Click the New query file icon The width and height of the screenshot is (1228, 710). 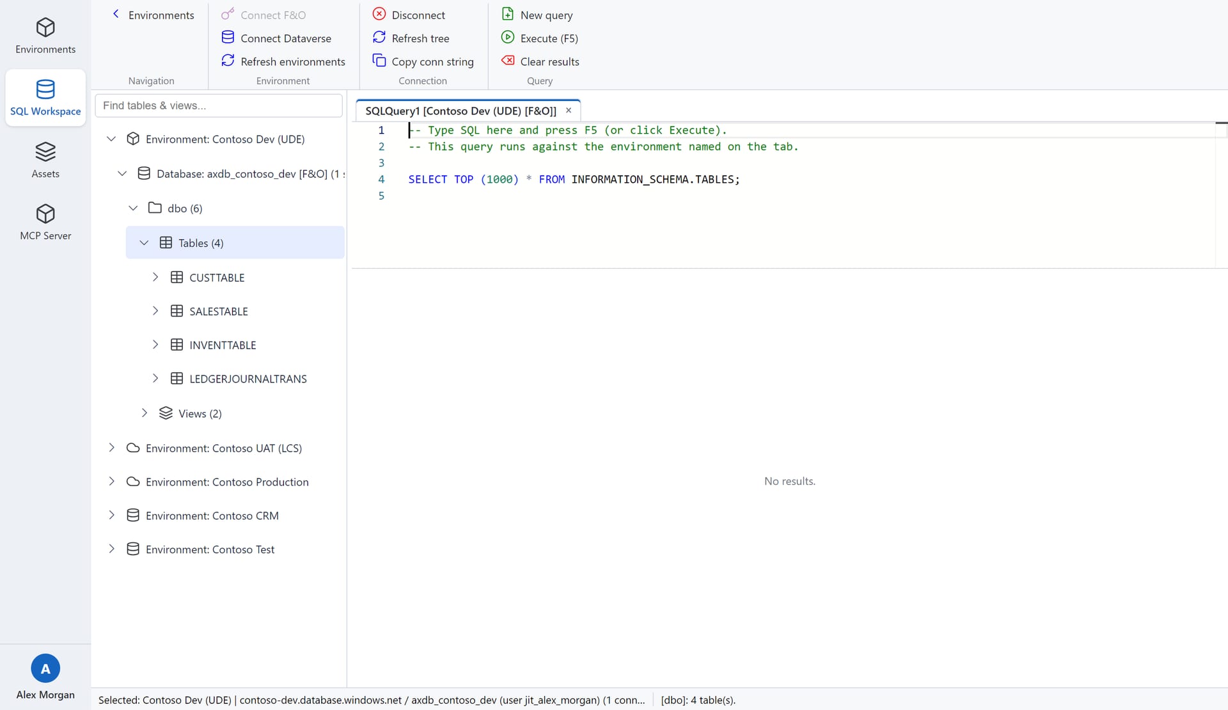508,14
